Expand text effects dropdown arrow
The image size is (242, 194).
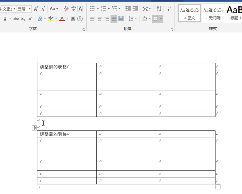pos(45,19)
